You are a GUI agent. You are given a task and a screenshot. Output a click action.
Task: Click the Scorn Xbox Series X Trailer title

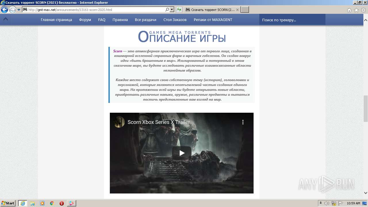point(159,122)
